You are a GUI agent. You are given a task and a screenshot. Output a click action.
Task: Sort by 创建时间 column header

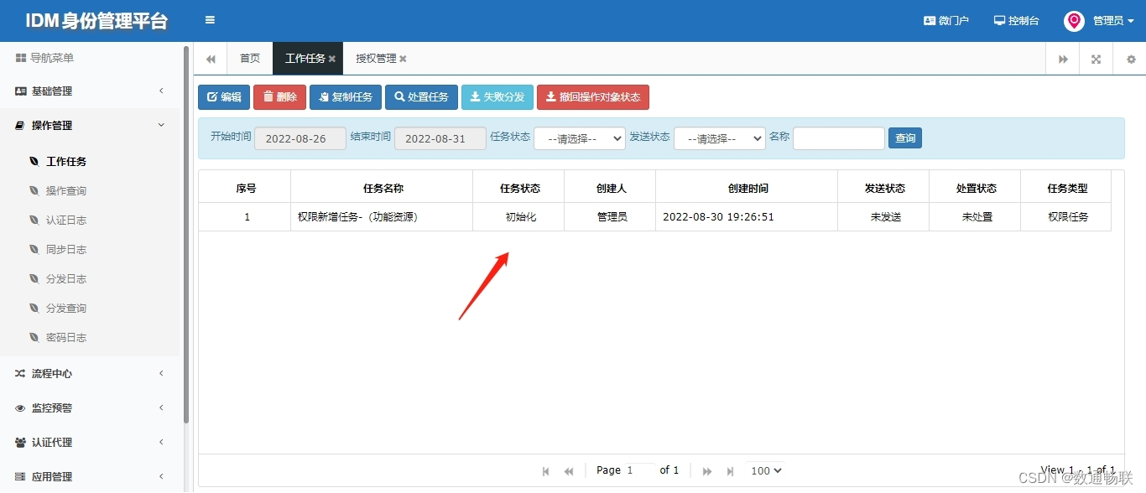pyautogui.click(x=748, y=188)
